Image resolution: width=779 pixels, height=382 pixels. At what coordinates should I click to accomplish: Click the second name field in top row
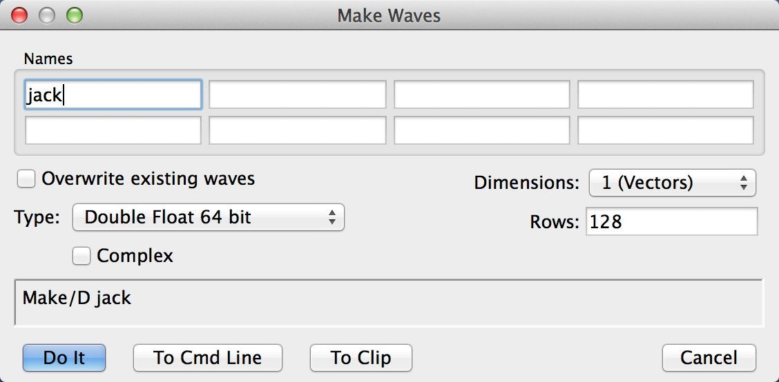(x=297, y=95)
